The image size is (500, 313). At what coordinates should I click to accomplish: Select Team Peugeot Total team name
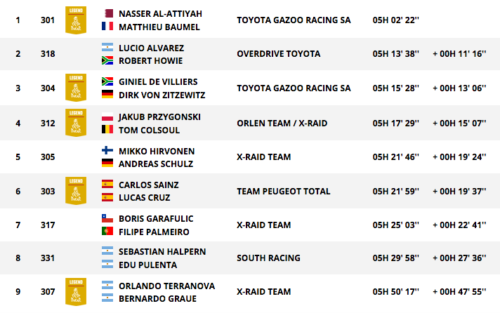[x=284, y=192]
